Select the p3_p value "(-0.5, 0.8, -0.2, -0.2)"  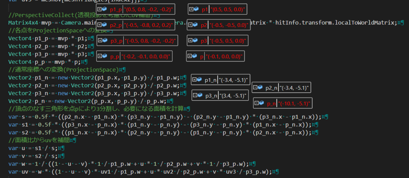[x=150, y=41]
